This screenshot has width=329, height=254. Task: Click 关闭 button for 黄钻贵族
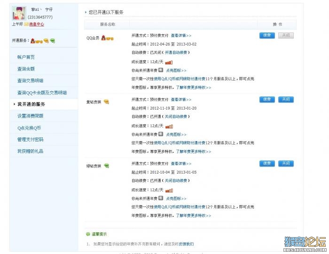coord(286,99)
